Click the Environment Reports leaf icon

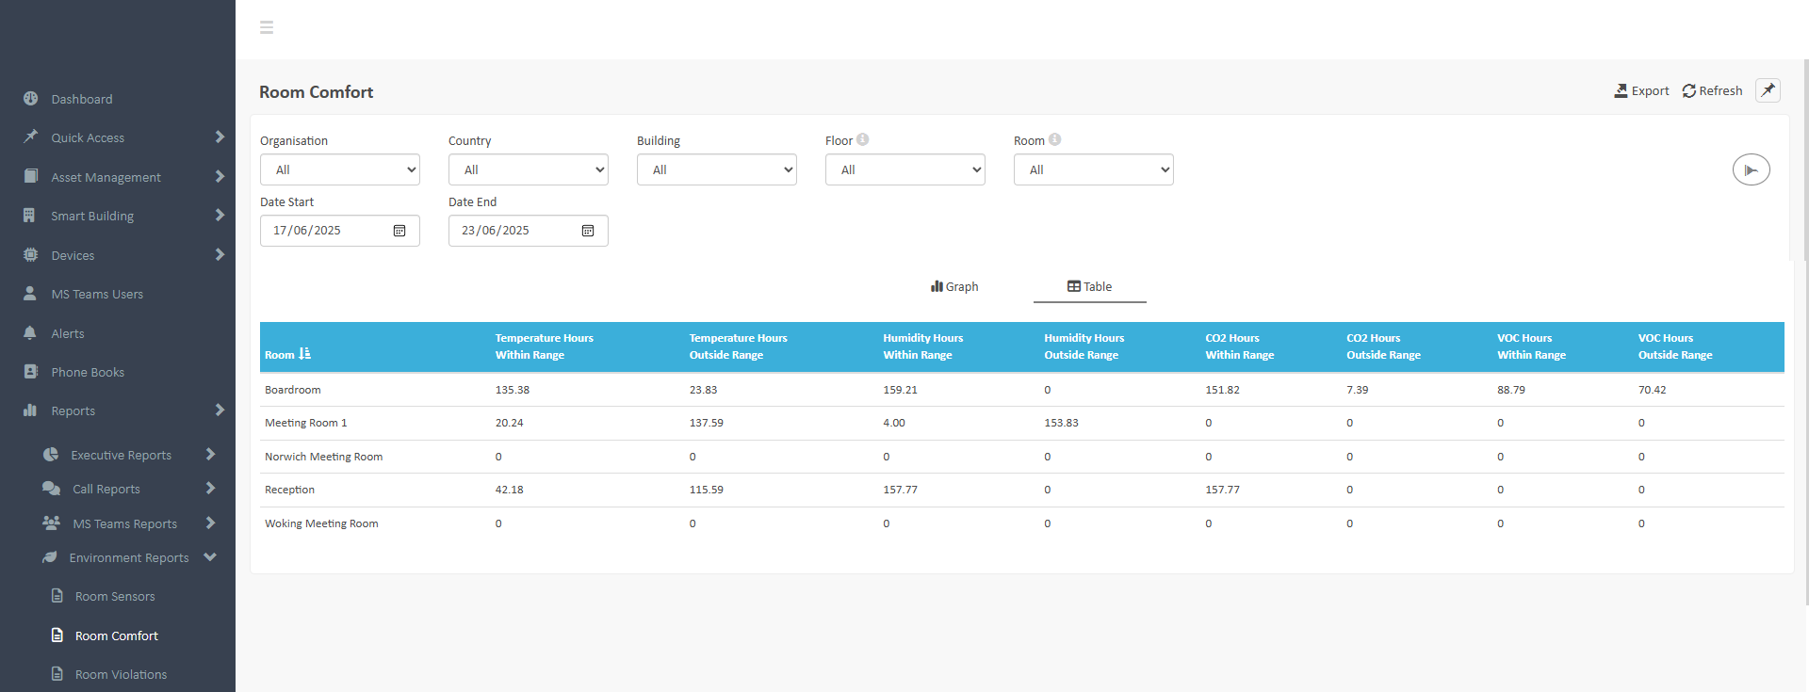[50, 556]
